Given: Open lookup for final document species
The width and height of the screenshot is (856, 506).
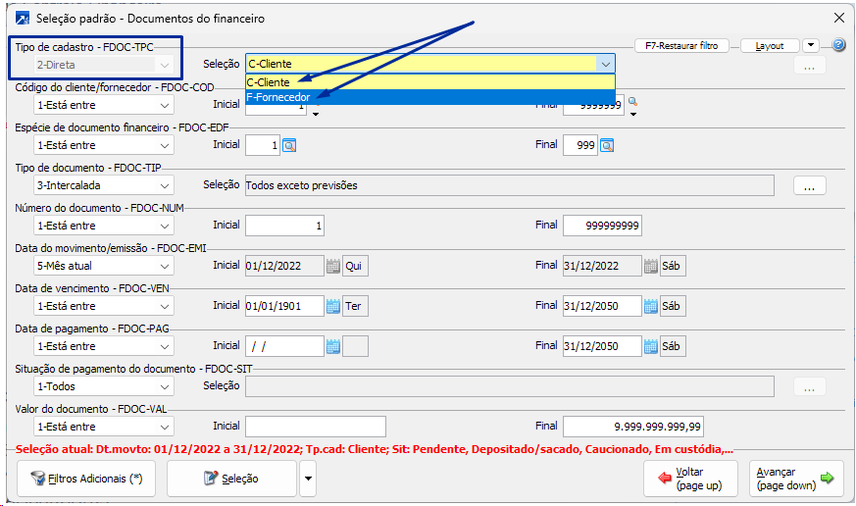Looking at the screenshot, I should [x=607, y=145].
